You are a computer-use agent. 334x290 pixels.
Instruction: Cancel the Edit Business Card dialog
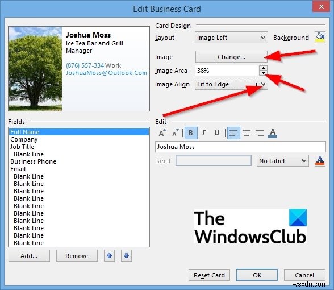(x=304, y=275)
